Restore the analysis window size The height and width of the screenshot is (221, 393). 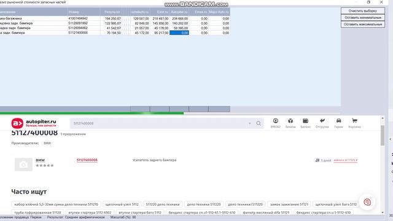[x=368, y=2]
